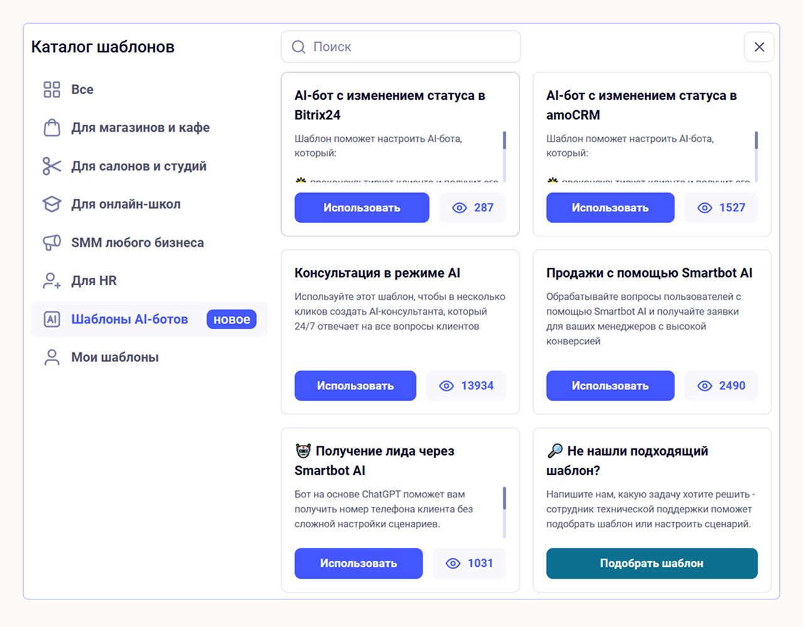Click the eye view counter showing 2490
The width and height of the screenshot is (803, 627).
(x=721, y=386)
